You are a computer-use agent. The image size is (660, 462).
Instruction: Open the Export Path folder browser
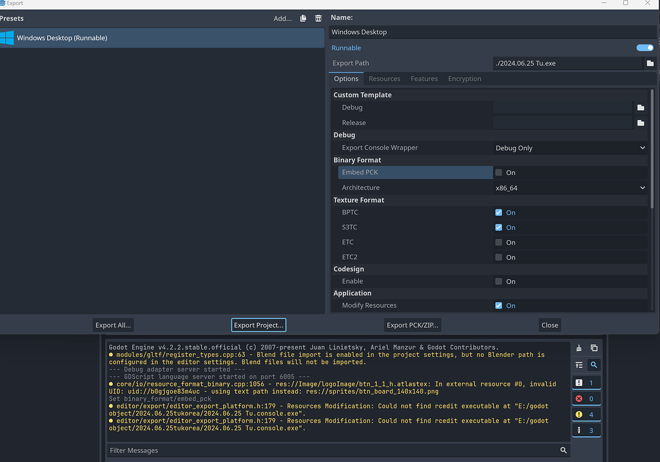[650, 63]
